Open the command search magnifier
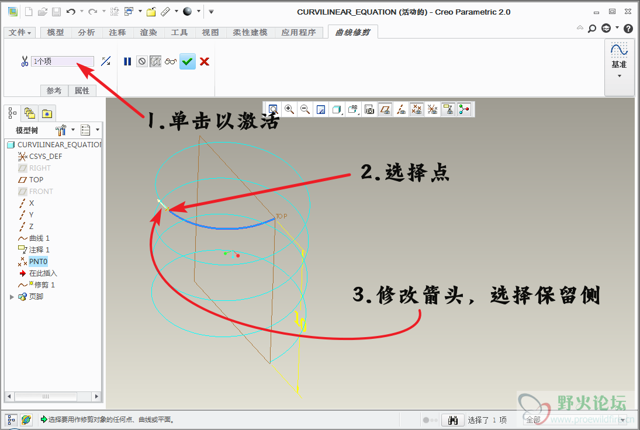The width and height of the screenshot is (640, 430). pyautogui.click(x=592, y=28)
